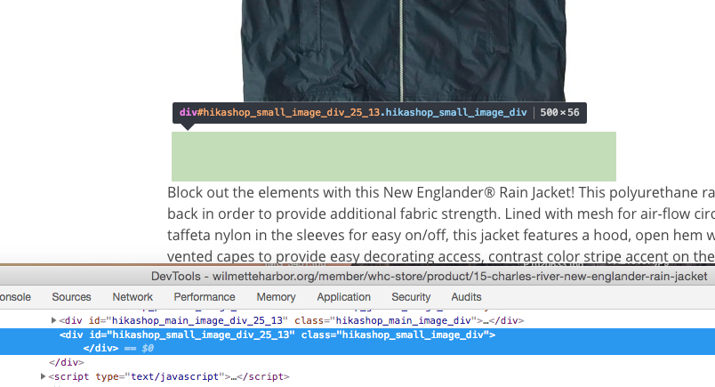Switch to the Network tab

click(x=133, y=297)
